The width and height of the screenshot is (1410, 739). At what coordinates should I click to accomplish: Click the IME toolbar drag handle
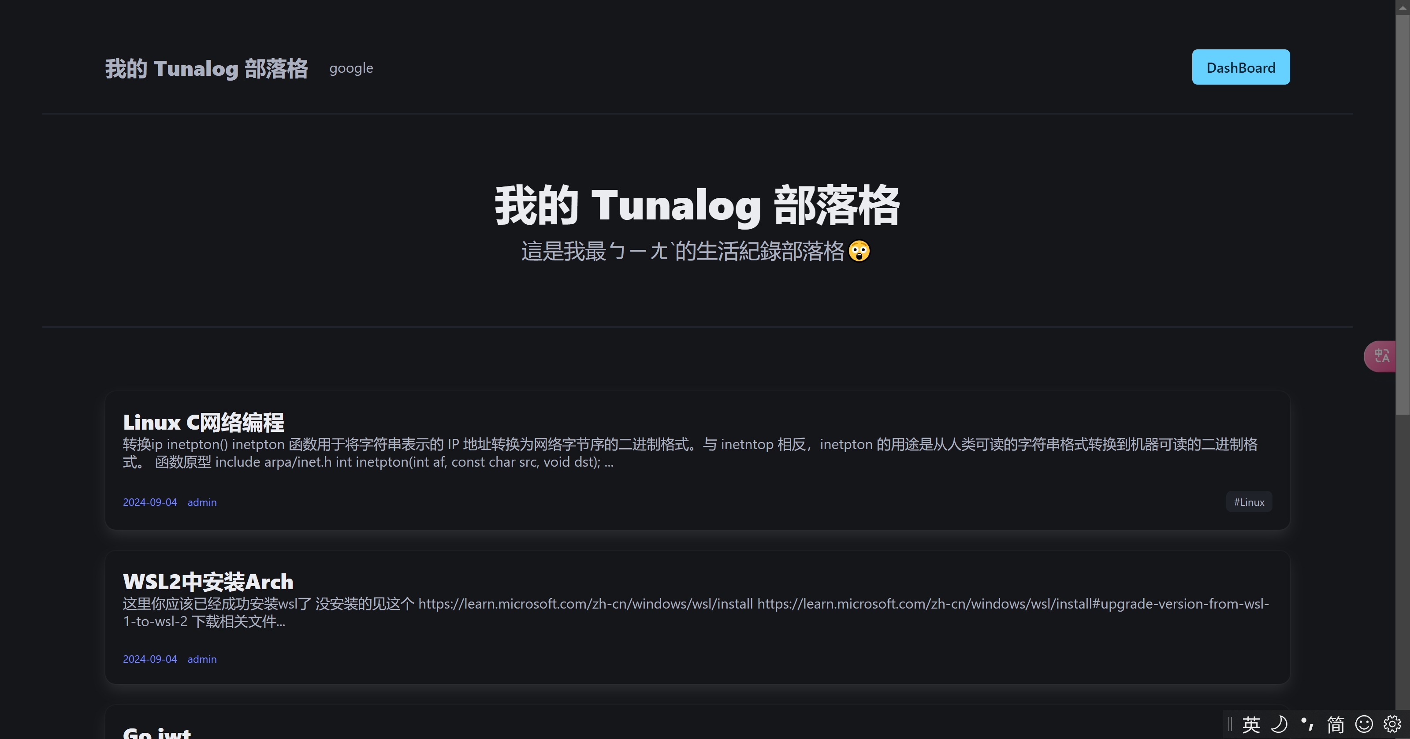[1230, 724]
